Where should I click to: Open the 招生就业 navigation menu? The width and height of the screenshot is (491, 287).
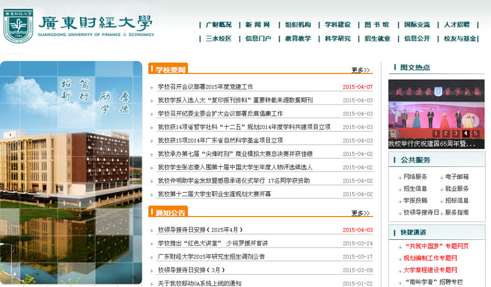pyautogui.click(x=377, y=38)
